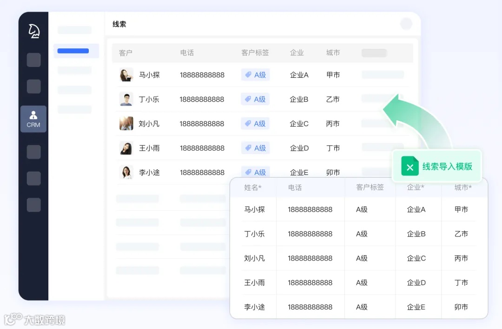502x329 pixels.
Task: Click the sidebar icon directly below CRM
Action: 33,152
